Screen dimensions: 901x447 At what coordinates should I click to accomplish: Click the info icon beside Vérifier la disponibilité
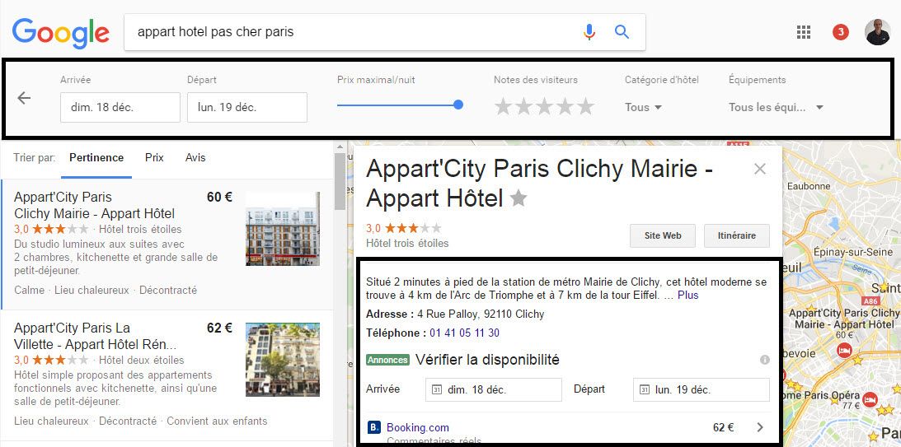click(x=764, y=360)
